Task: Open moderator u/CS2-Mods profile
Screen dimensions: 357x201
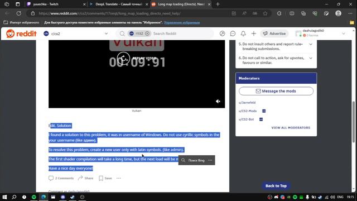Action: pos(248,111)
